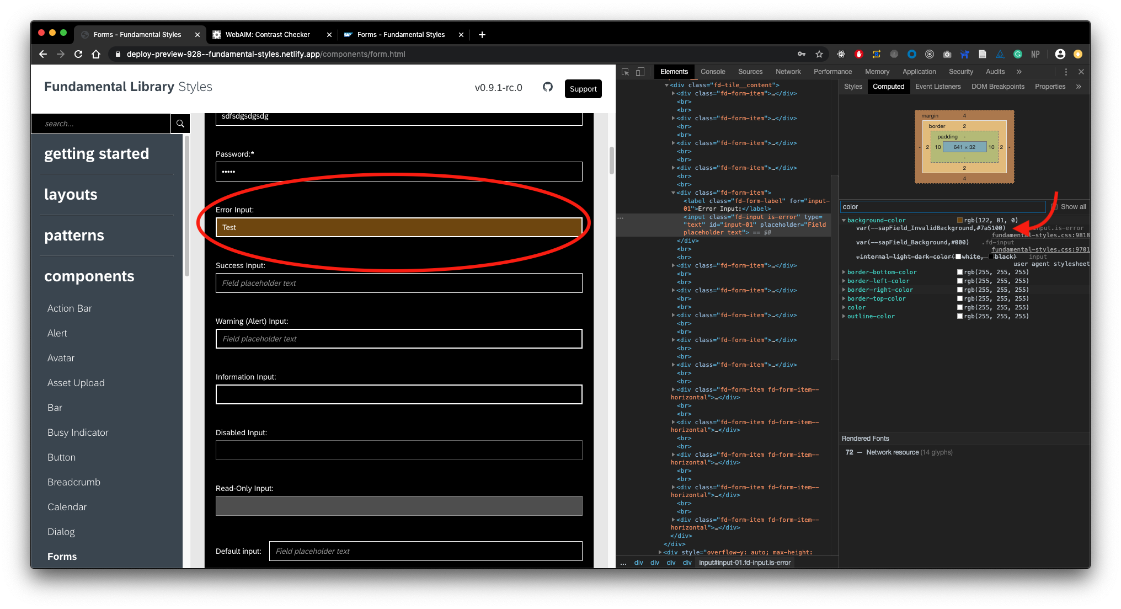
Task: Open the password key icon in the address bar
Action: (802, 54)
